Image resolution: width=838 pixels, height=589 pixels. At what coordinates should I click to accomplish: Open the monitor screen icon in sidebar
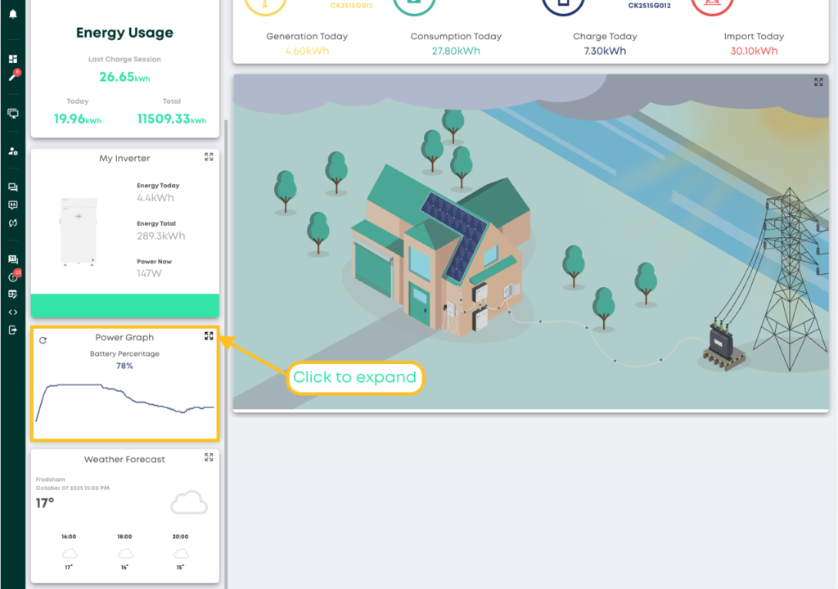(12, 114)
